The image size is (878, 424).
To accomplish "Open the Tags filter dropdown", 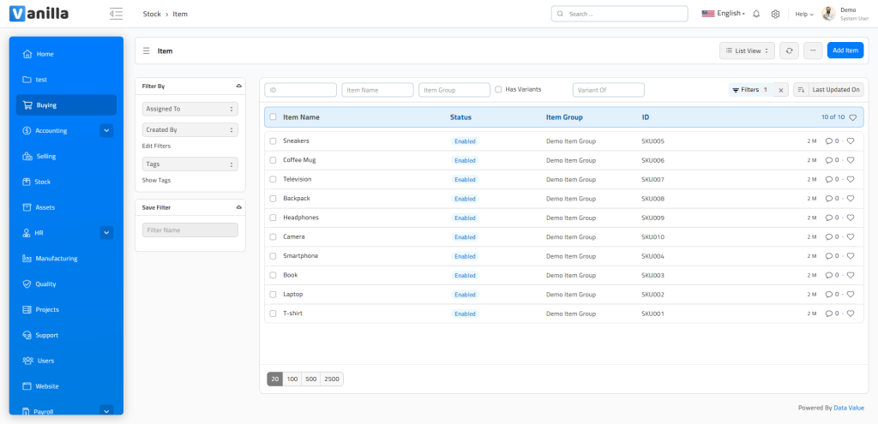I will (x=189, y=164).
